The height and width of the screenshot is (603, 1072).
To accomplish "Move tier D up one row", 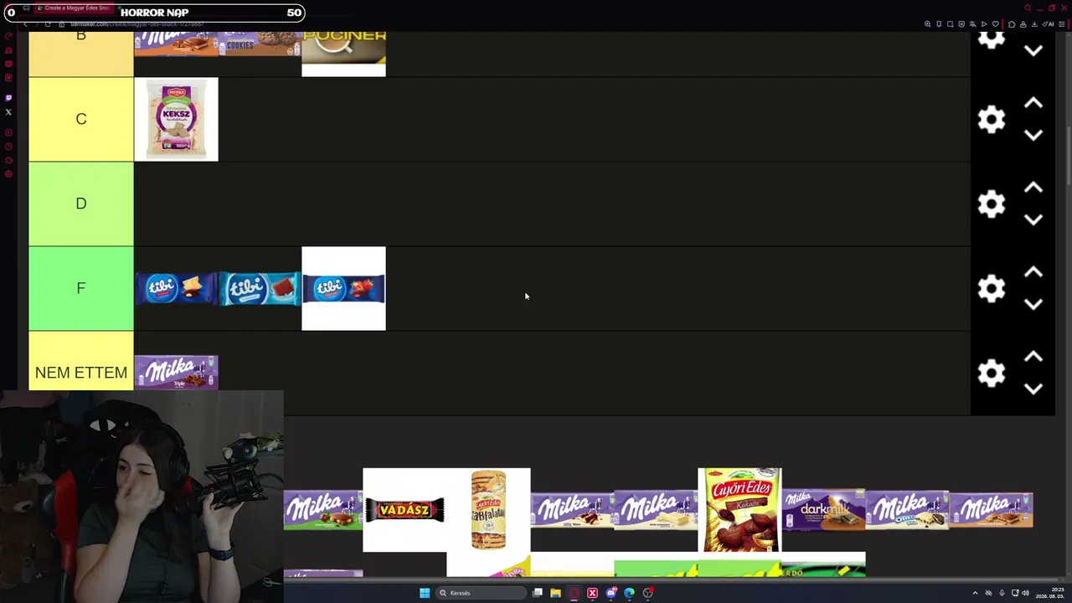I will click(1033, 188).
